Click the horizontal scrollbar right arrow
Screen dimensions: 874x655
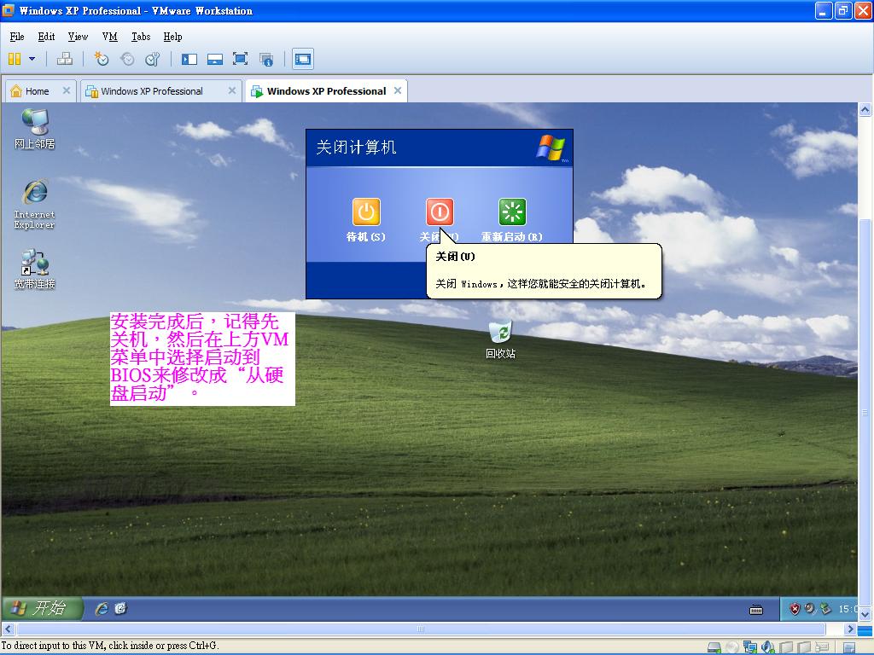pyautogui.click(x=850, y=629)
